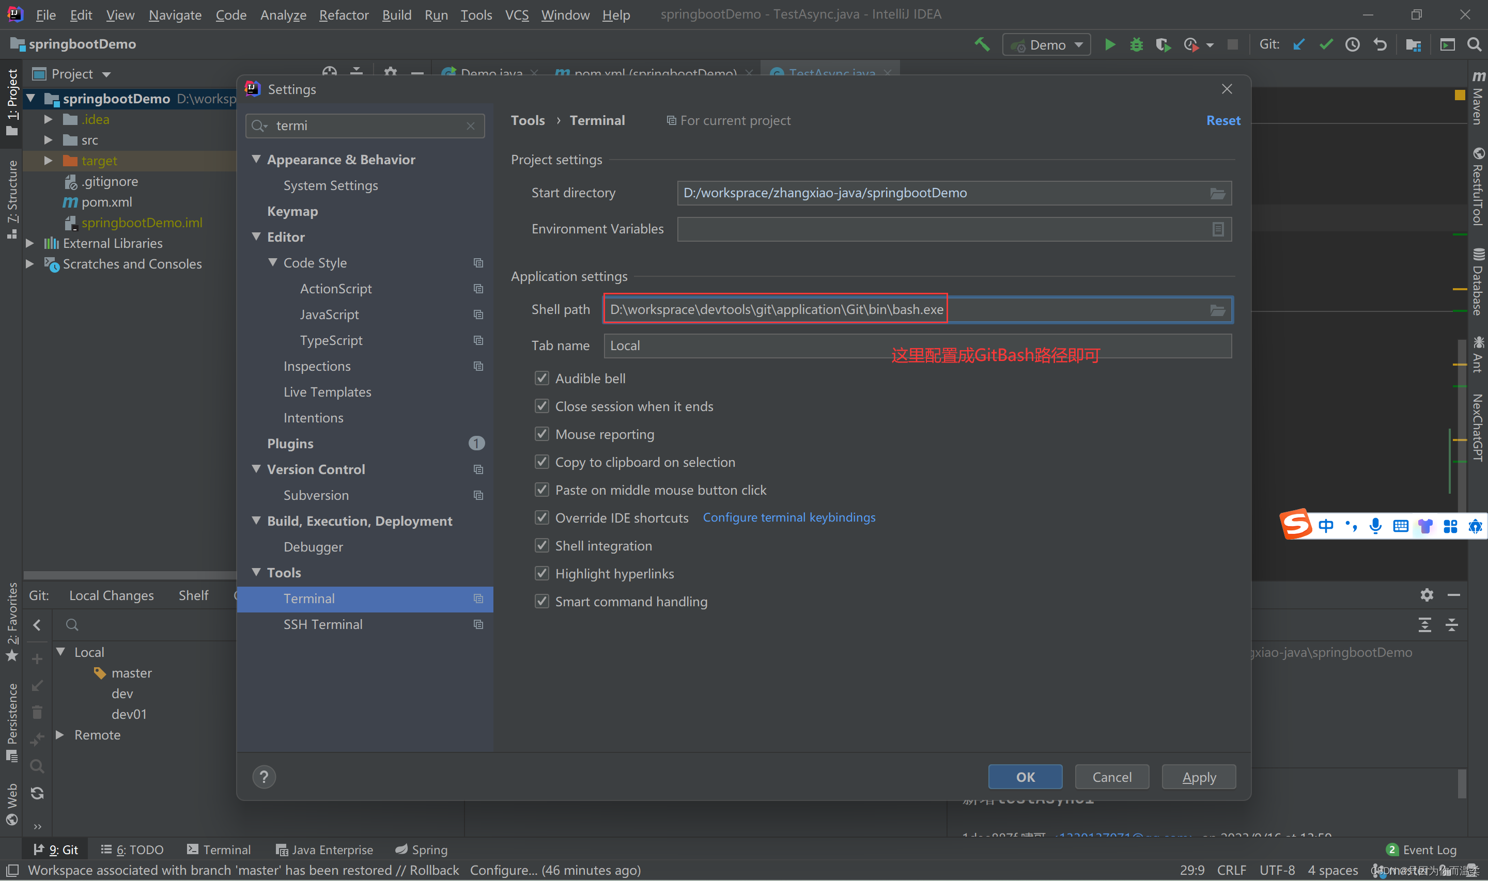Collapse the Tools settings group
This screenshot has height=881, width=1488.
coord(256,572)
